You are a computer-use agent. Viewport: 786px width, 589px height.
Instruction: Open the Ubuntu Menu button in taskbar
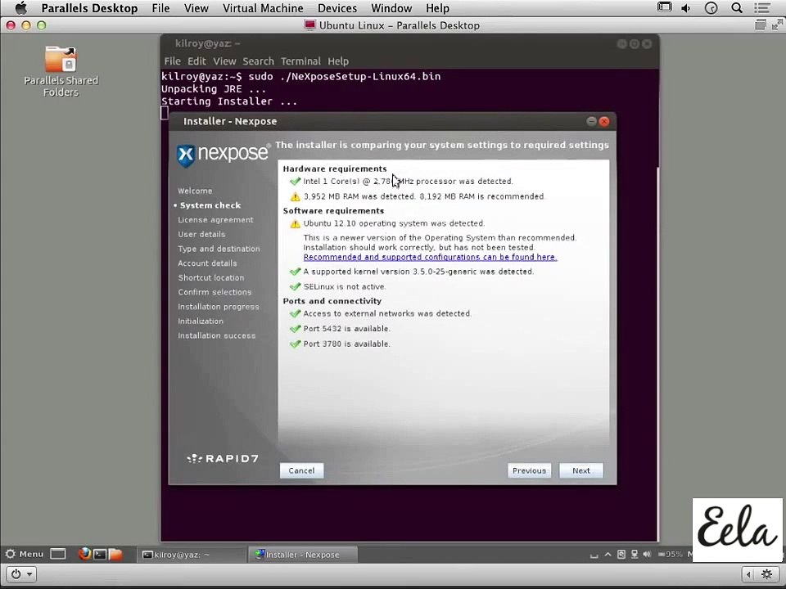pyautogui.click(x=25, y=554)
